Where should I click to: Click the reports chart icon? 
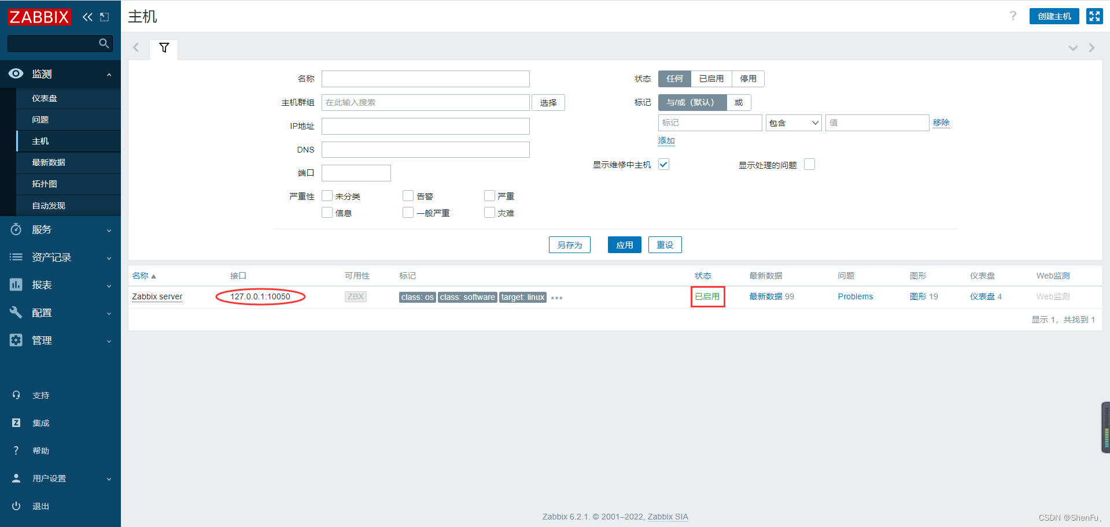click(16, 285)
